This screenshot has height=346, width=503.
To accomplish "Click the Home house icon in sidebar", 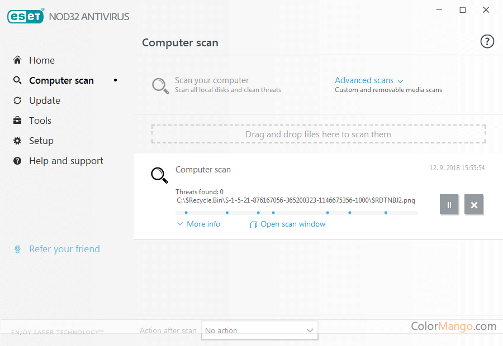I will 17,60.
